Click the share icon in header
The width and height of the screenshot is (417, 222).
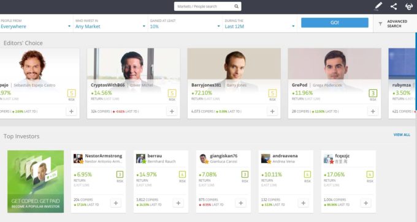394,6
